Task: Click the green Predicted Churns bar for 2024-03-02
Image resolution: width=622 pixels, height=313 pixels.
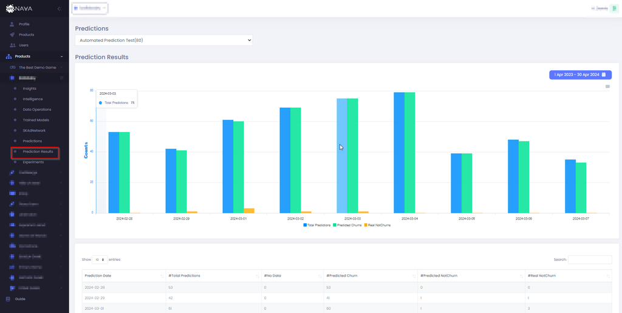Action: 296,161
